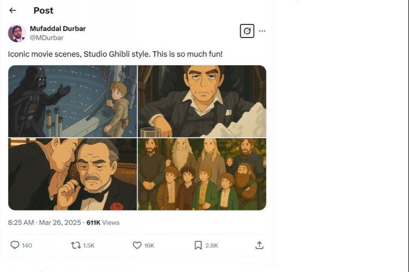Click the share upload icon
Viewport: 409px width, 272px height.
[259, 245]
